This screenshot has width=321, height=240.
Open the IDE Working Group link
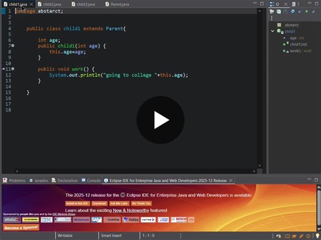pyautogui.click(x=64, y=214)
